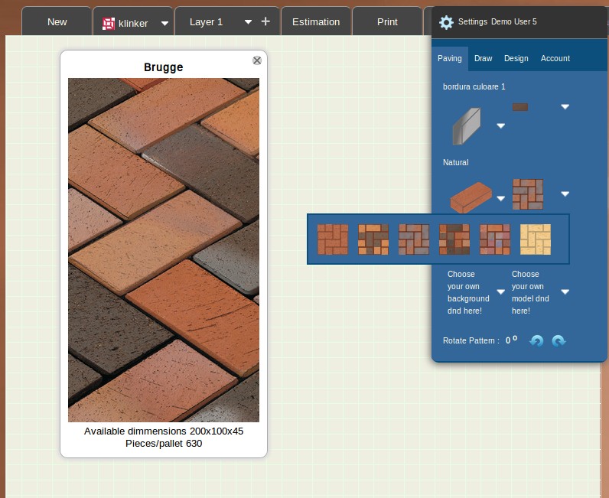Pick the brown border color swatch
The image size is (609, 498).
point(520,107)
